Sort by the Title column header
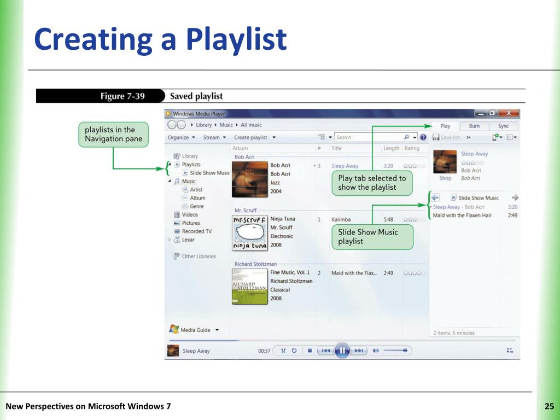 tap(336, 148)
